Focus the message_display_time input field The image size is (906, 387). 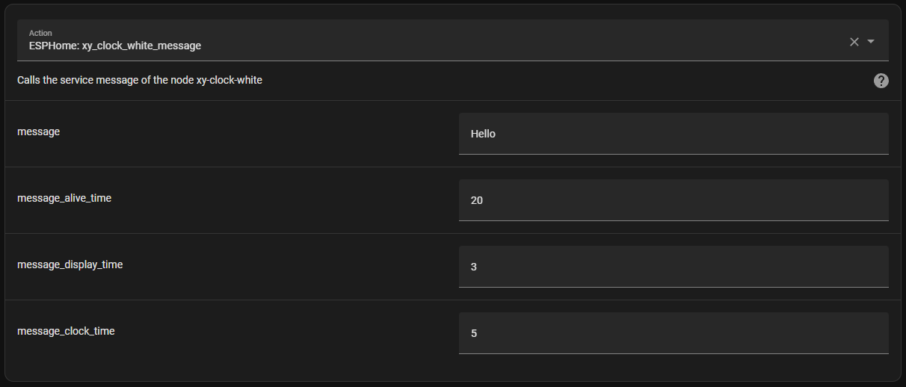tap(673, 267)
